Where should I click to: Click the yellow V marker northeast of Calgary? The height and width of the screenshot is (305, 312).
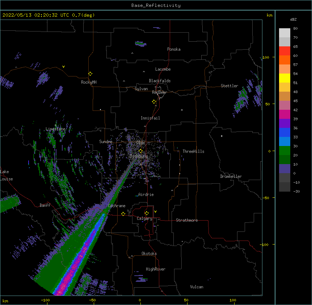pyautogui.click(x=155, y=212)
